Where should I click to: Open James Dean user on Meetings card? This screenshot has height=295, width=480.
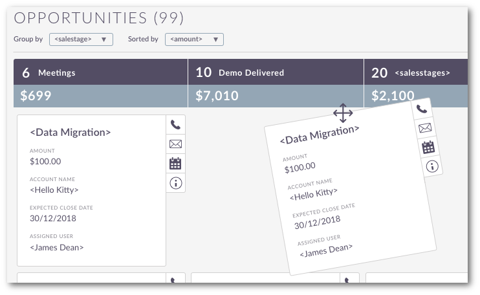pyautogui.click(x=57, y=247)
